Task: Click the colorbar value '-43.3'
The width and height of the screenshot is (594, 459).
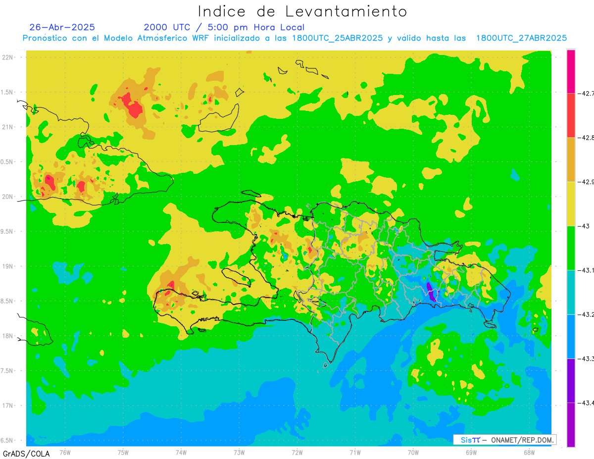Action: coord(587,358)
